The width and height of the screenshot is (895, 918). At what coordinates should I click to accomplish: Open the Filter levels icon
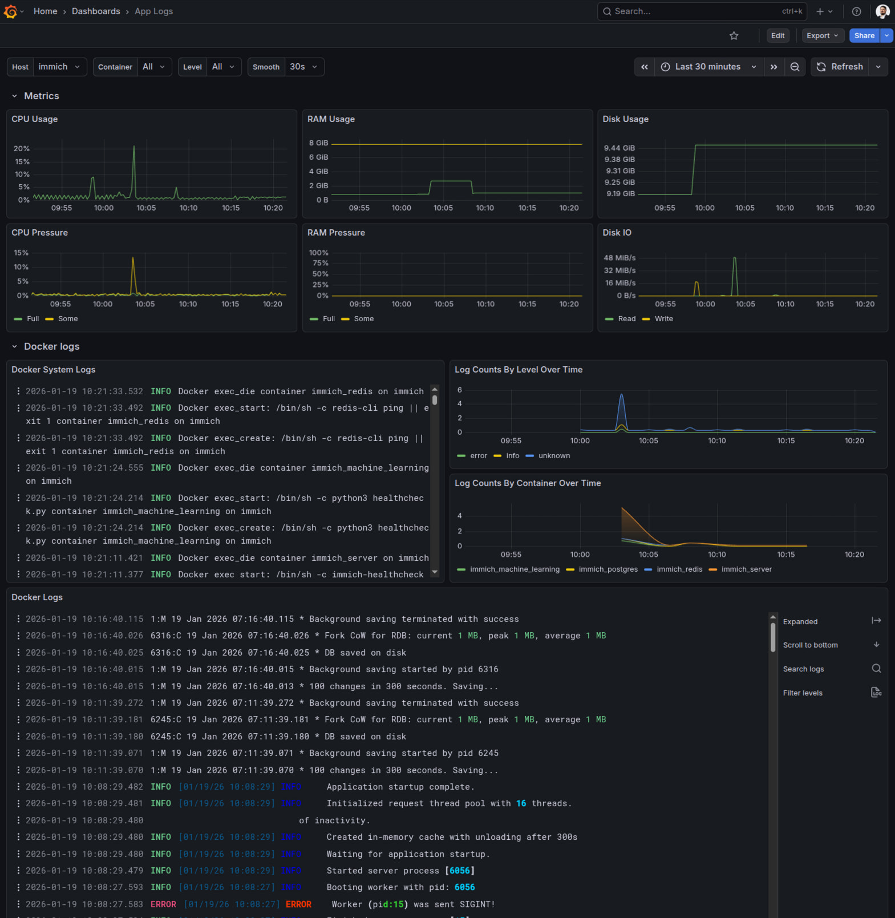pyautogui.click(x=876, y=693)
